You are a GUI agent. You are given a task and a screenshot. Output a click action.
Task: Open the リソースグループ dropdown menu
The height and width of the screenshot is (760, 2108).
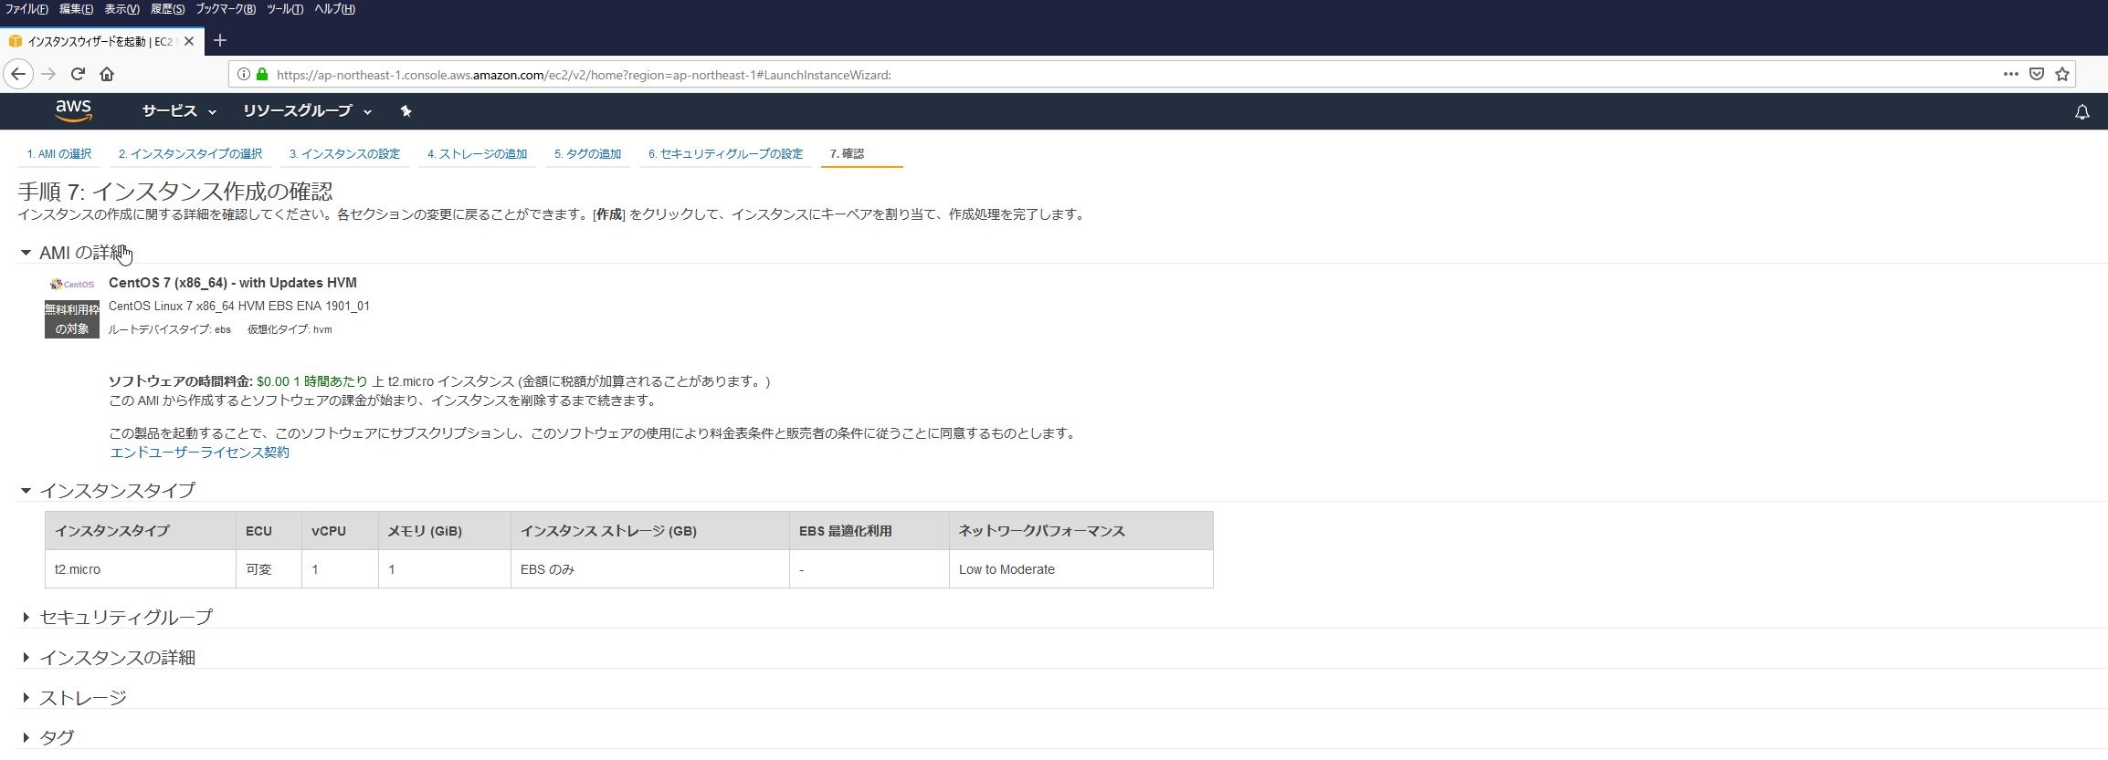307,111
